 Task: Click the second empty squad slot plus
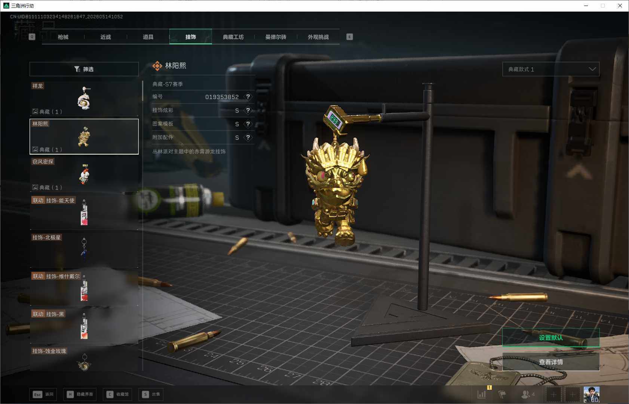[x=572, y=395]
